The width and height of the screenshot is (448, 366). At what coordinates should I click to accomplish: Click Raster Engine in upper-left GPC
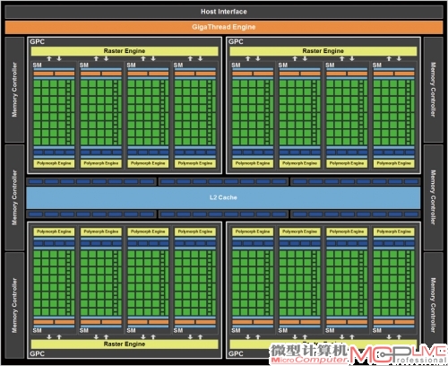pos(125,51)
